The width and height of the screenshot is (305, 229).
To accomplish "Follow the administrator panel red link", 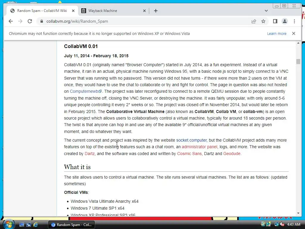I will pyautogui.click(x=200, y=147).
